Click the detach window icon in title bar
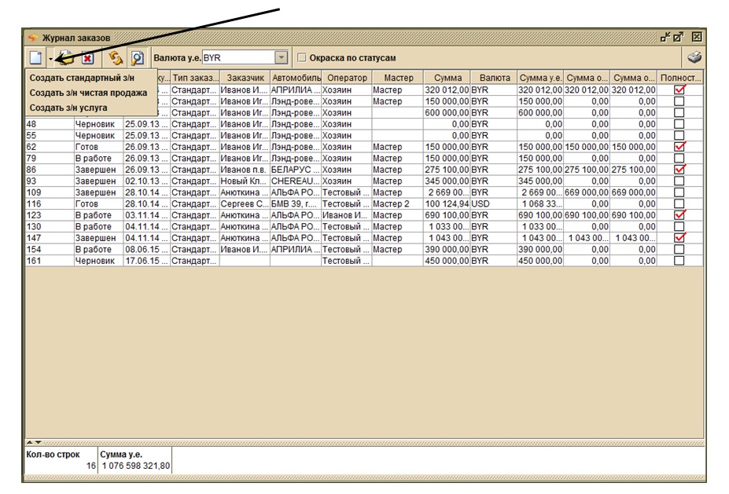Screen dimensions: 729x494 coord(679,37)
